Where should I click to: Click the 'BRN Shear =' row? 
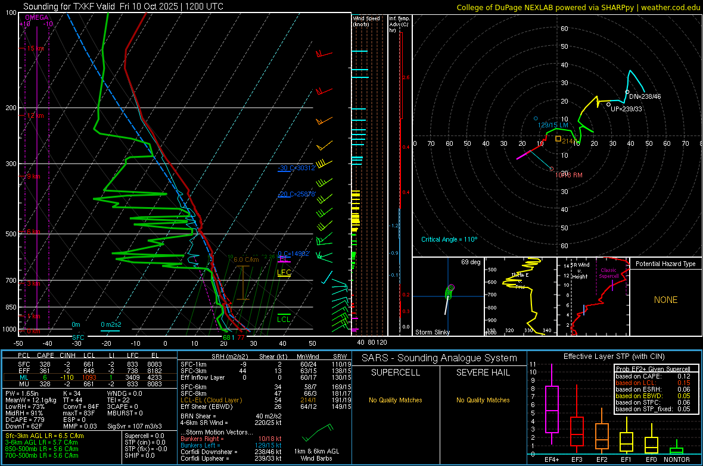pos(231,416)
